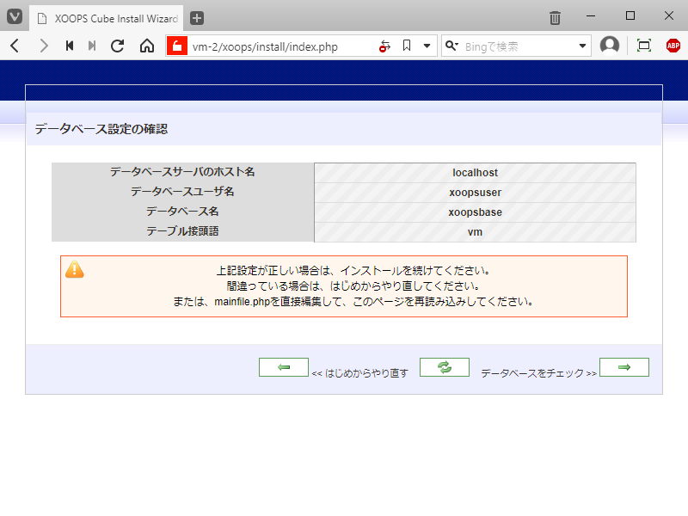This screenshot has height=516, width=688.
Task: Click the orange warning triangle icon
Action: tap(75, 269)
